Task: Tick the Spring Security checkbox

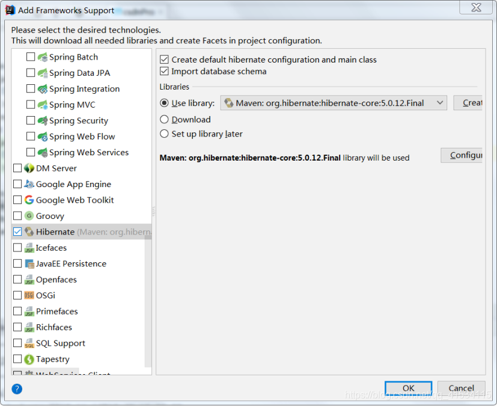Action: (x=31, y=120)
